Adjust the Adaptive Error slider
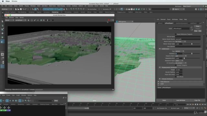 184,58
